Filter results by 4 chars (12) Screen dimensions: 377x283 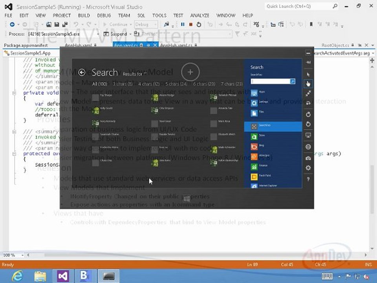(x=149, y=84)
